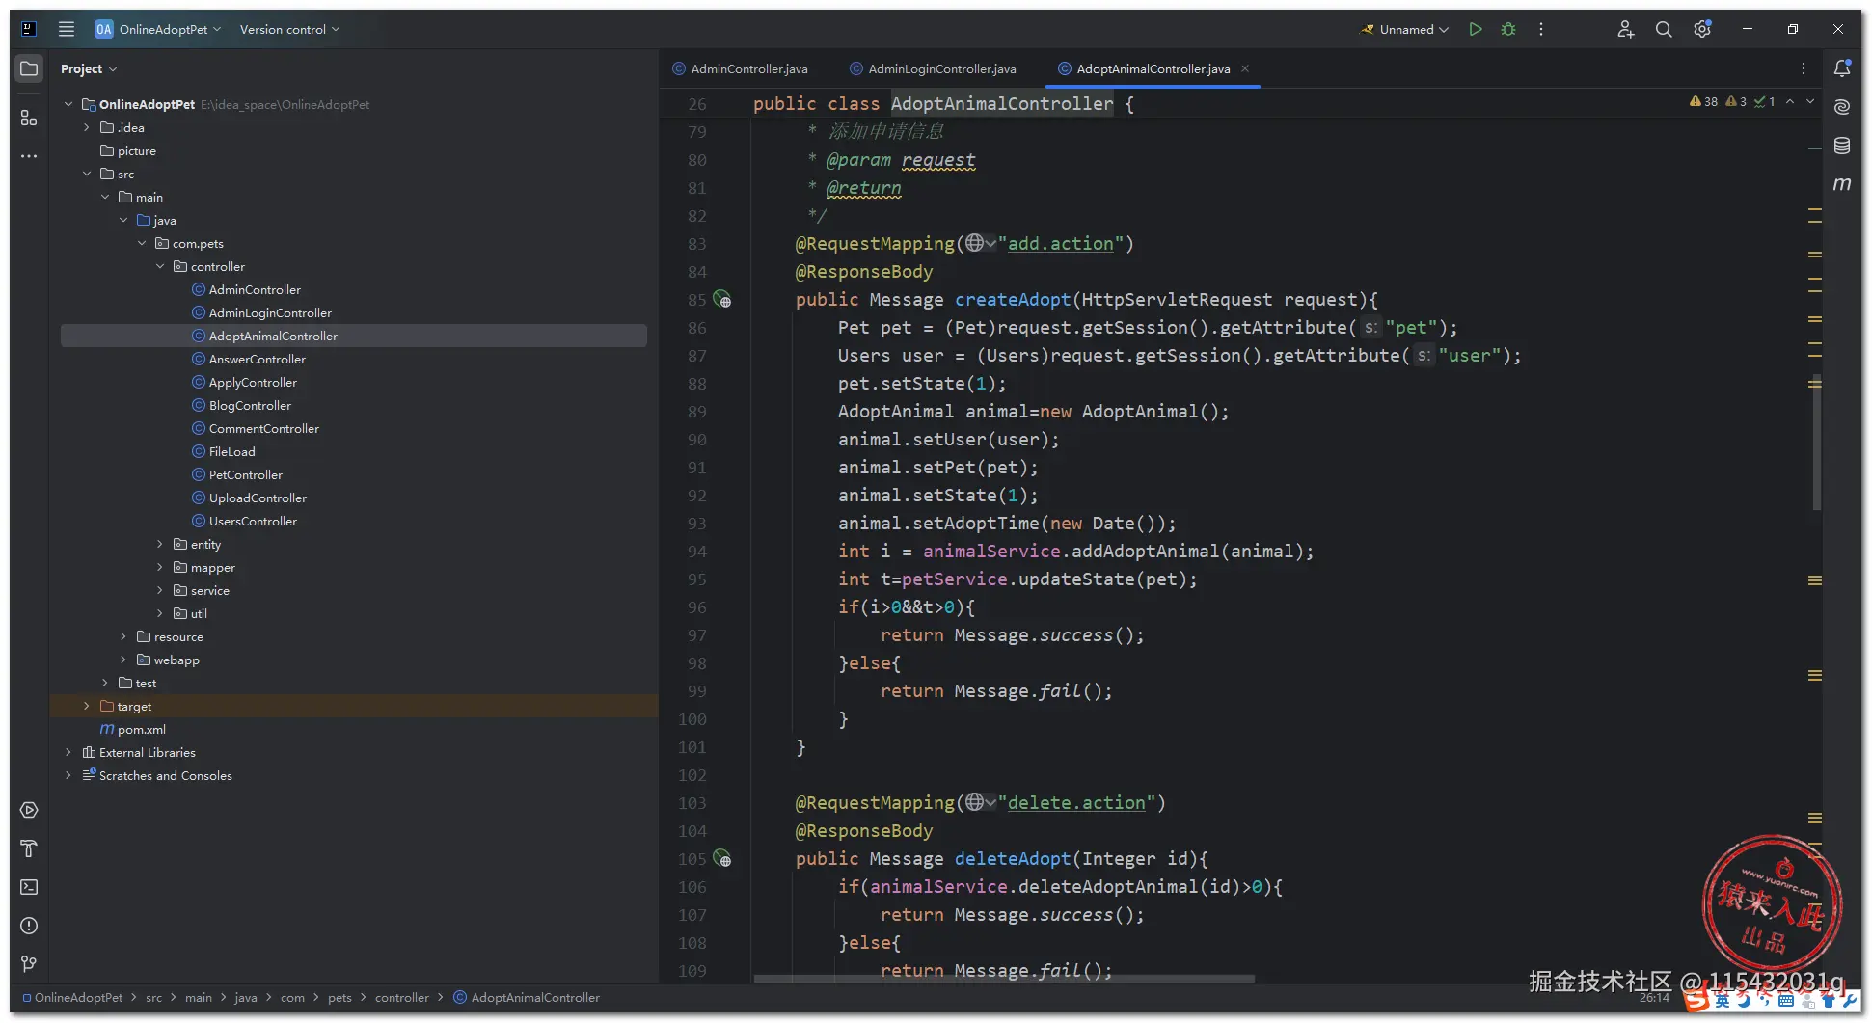This screenshot has width=1872, height=1023.
Task: Open the Structure tool window
Action: pos(29,118)
